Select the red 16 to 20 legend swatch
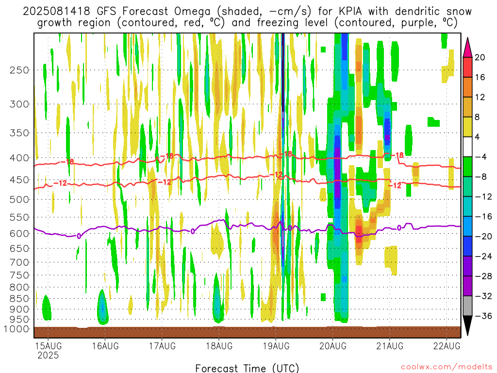This screenshot has height=373, width=497. click(x=467, y=67)
